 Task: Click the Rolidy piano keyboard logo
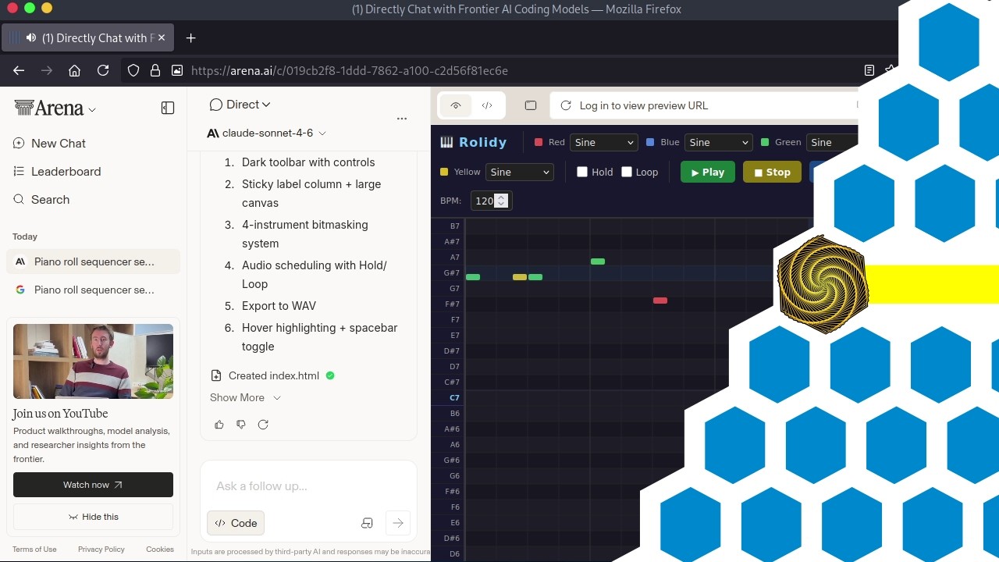446,142
